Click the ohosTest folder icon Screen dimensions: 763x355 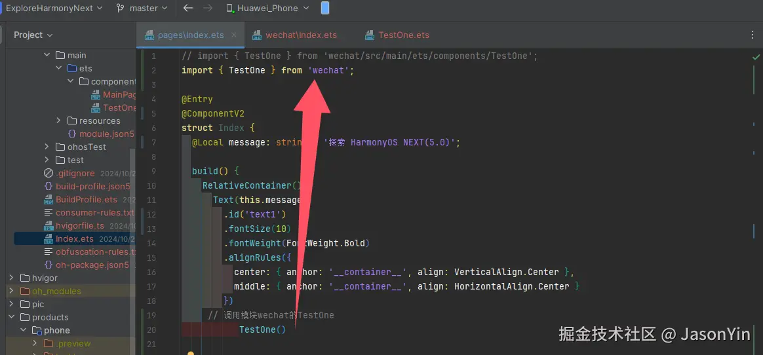click(x=60, y=147)
